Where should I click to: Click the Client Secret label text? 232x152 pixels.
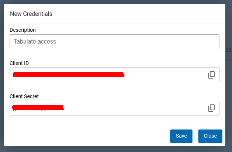click(24, 96)
